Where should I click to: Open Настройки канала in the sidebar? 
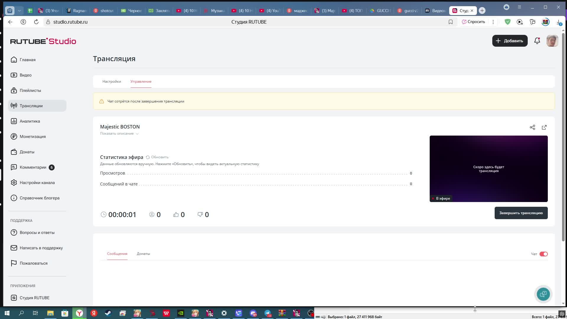37,183
